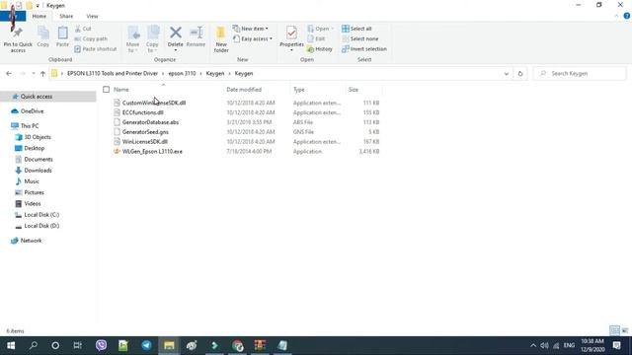Screen dimensions: 632x355
Task: Click Cut in Clipboard group
Action: 83,29
